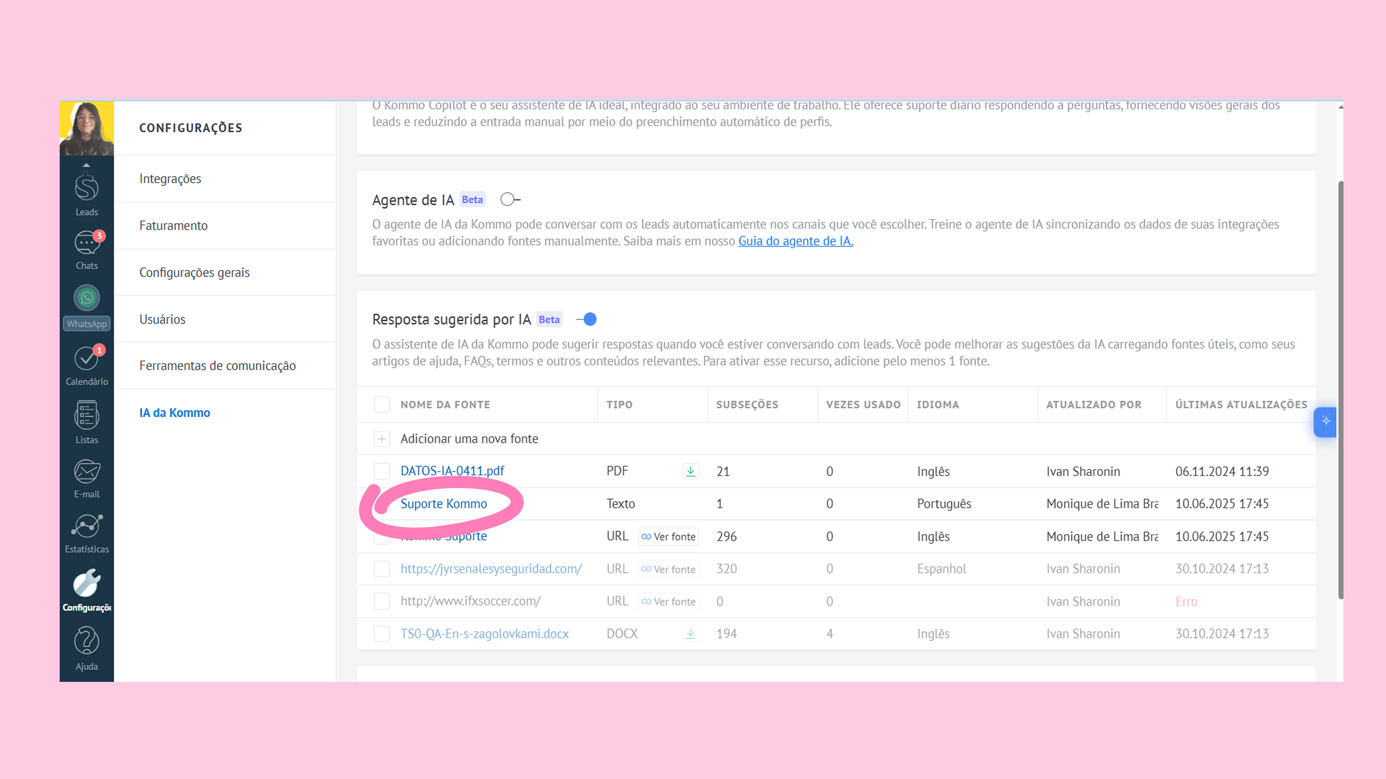Click the Vezes Usado column header

coord(863,405)
